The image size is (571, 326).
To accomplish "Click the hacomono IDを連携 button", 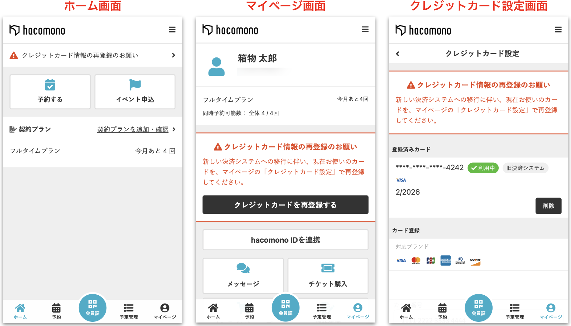I will [x=285, y=240].
